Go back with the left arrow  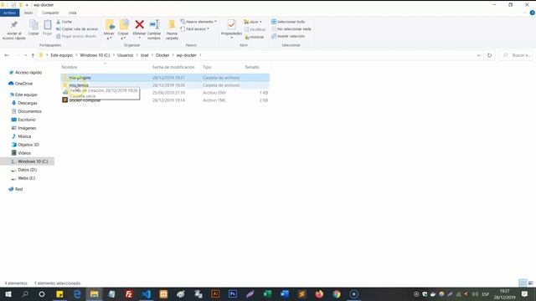tap(7, 55)
